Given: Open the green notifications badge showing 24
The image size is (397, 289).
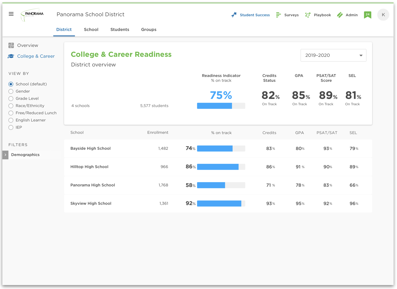Looking at the screenshot, I should 368,15.
